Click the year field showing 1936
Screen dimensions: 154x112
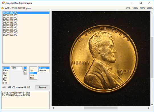click(x=17, y=68)
